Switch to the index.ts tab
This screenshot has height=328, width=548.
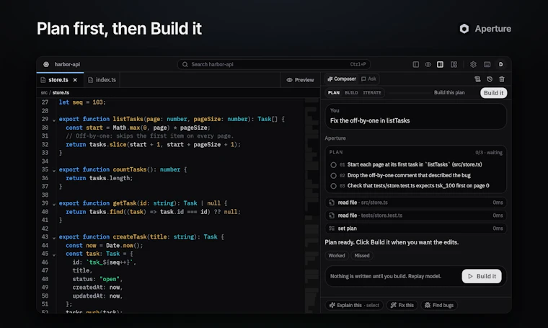[102, 80]
